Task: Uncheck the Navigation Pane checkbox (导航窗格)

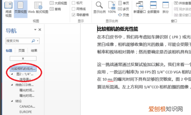Action: point(74,15)
